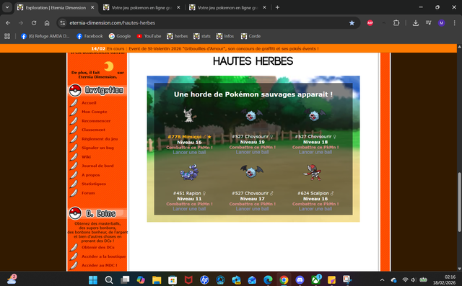Screen dimensions: 462x286
Task: Throw a ball at level 19 Chovsourir
Action: click(x=252, y=152)
